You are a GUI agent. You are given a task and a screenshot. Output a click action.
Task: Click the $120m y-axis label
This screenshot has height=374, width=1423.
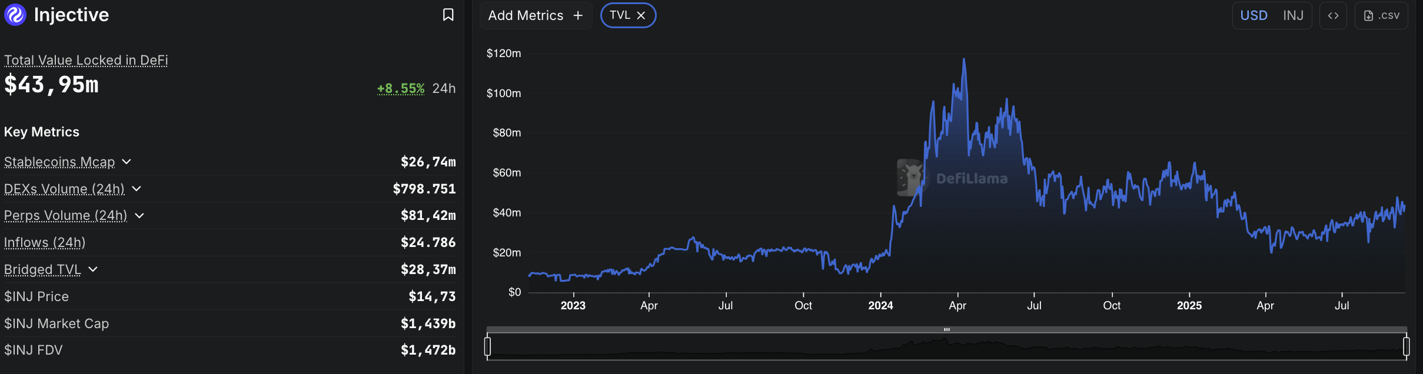click(x=504, y=54)
